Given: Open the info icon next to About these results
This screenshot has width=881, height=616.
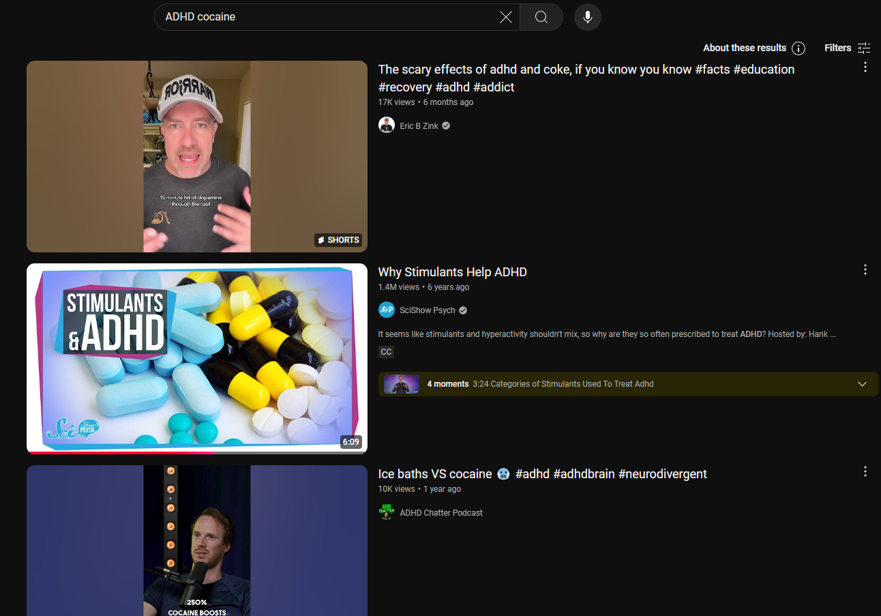Looking at the screenshot, I should (x=798, y=48).
